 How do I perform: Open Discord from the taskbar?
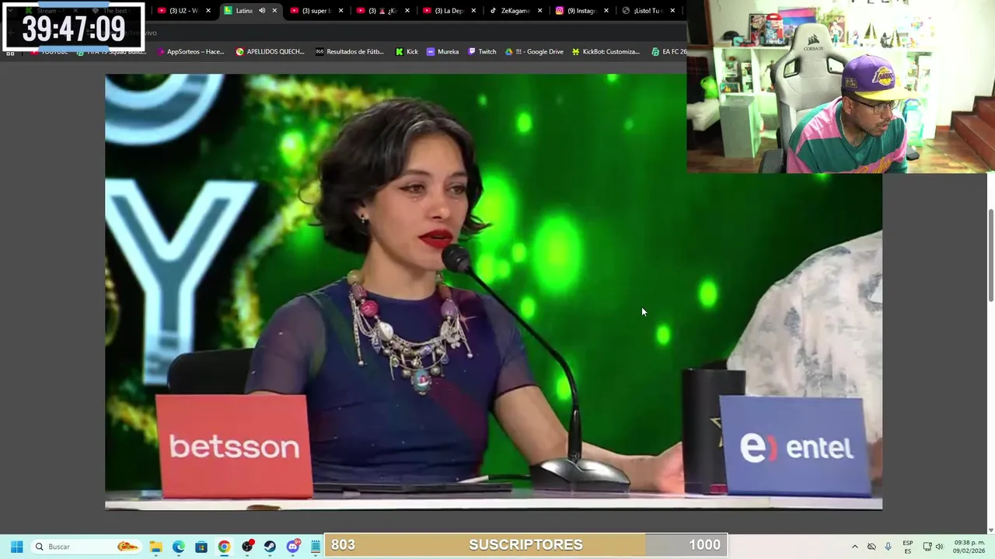click(293, 547)
